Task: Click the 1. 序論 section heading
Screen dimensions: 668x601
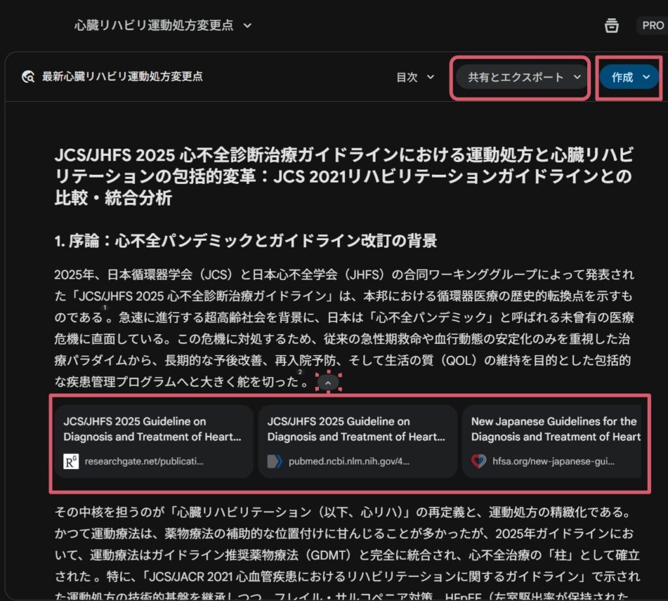Action: tap(245, 241)
